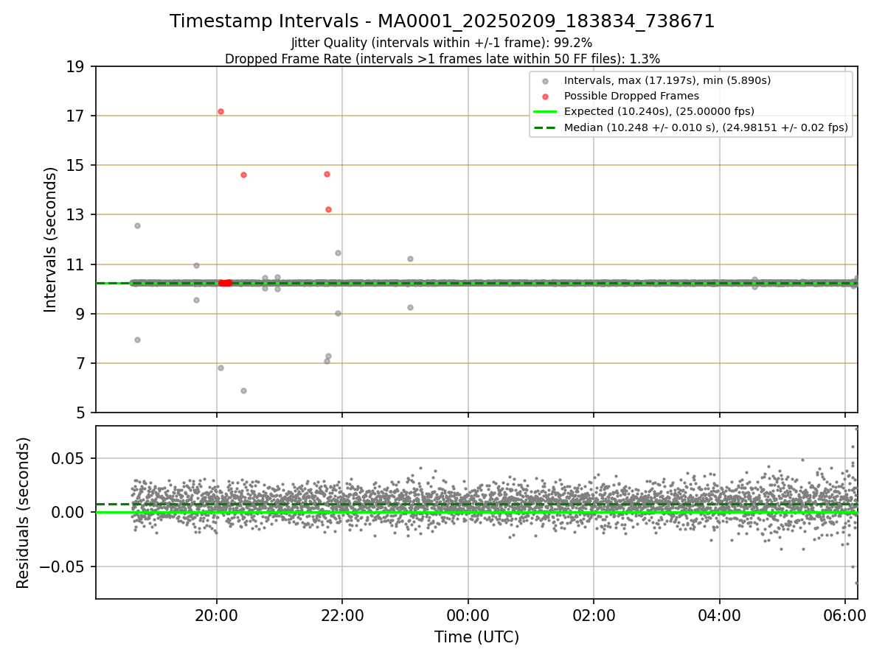The image size is (885, 663).
Task: Click the x-axis tick label '20:00'
Action: coord(216,614)
